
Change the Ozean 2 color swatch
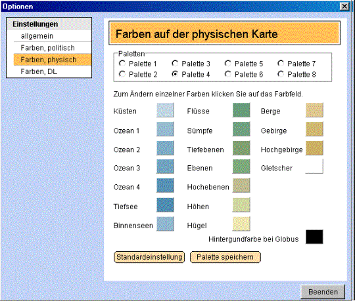point(165,148)
